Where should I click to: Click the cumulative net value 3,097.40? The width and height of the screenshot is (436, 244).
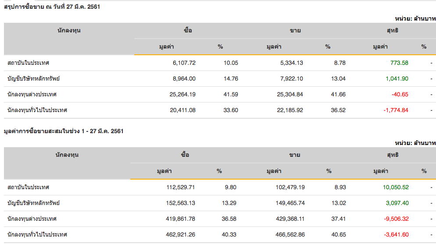click(x=398, y=203)
